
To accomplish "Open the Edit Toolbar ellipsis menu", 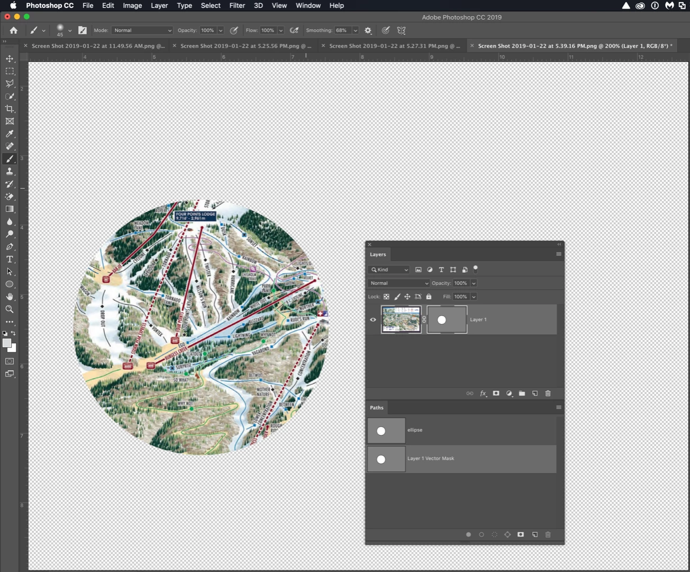I will 10,322.
